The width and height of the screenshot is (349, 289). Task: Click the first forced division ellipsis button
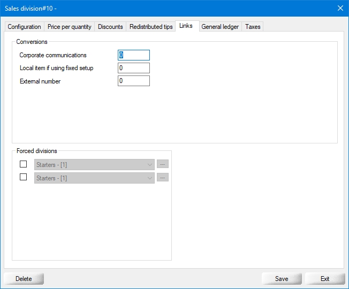[163, 164]
